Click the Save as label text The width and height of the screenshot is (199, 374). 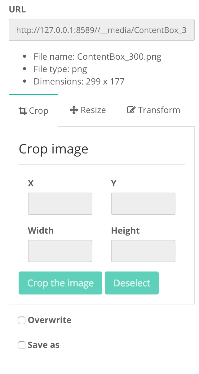click(44, 345)
